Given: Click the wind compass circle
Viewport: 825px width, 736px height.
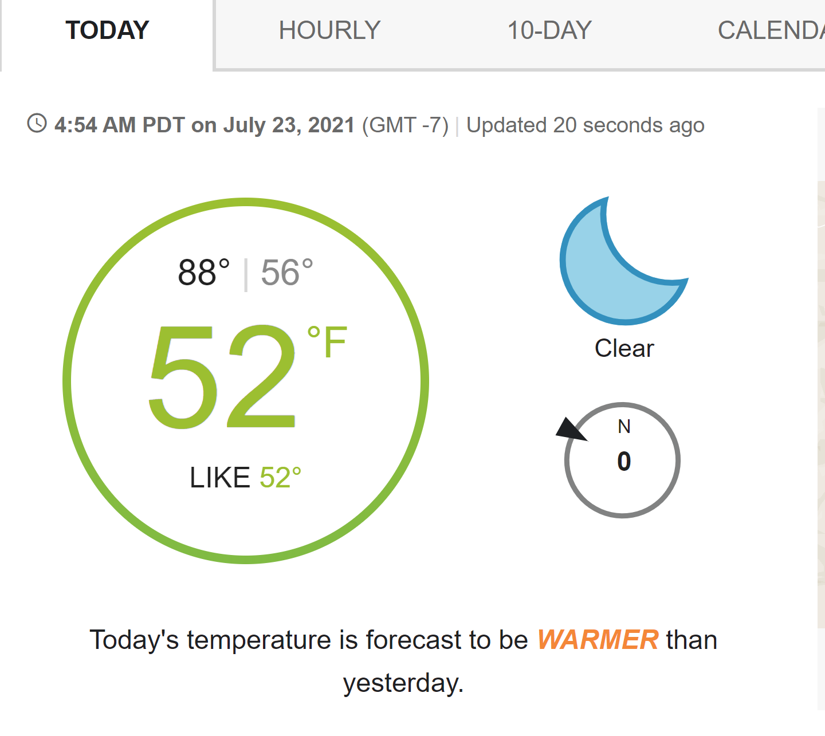Looking at the screenshot, I should tap(623, 461).
